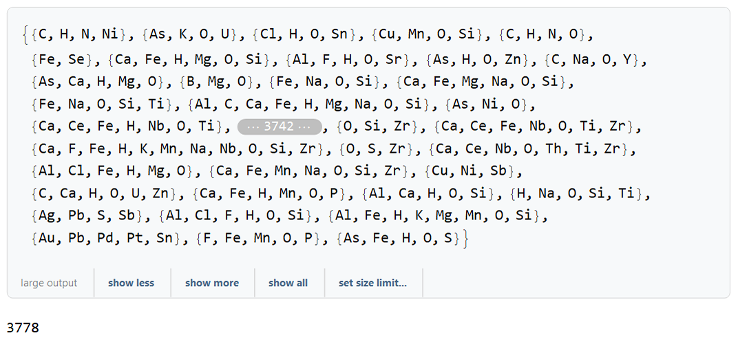Open the set size limit option
Screen dimensions: 738x355
(372, 283)
